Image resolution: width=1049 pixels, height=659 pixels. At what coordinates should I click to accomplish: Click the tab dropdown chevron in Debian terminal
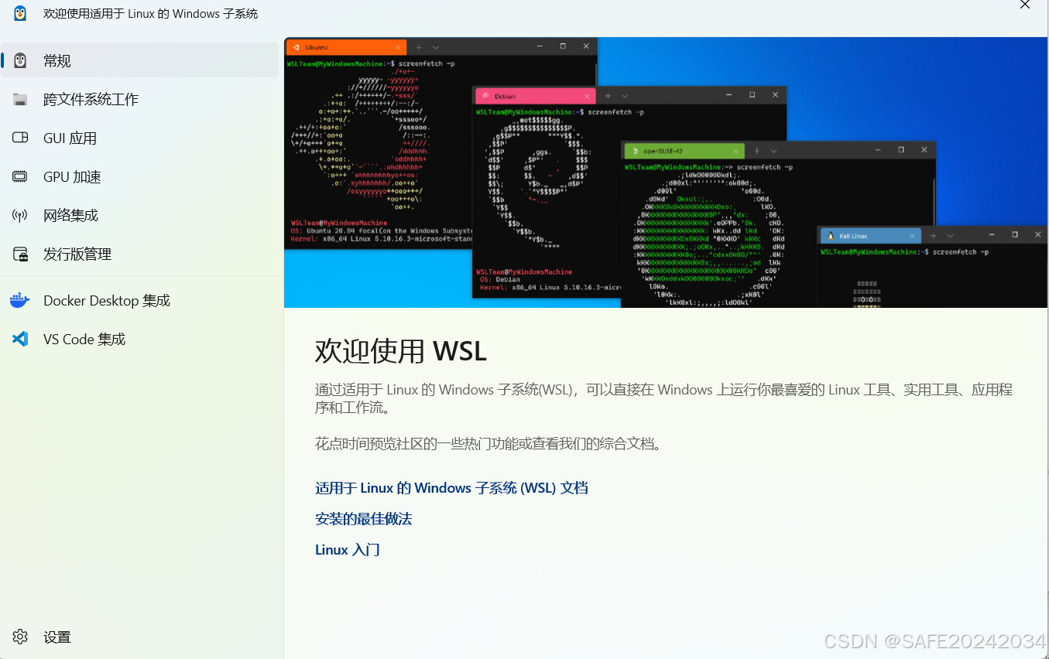tap(625, 96)
